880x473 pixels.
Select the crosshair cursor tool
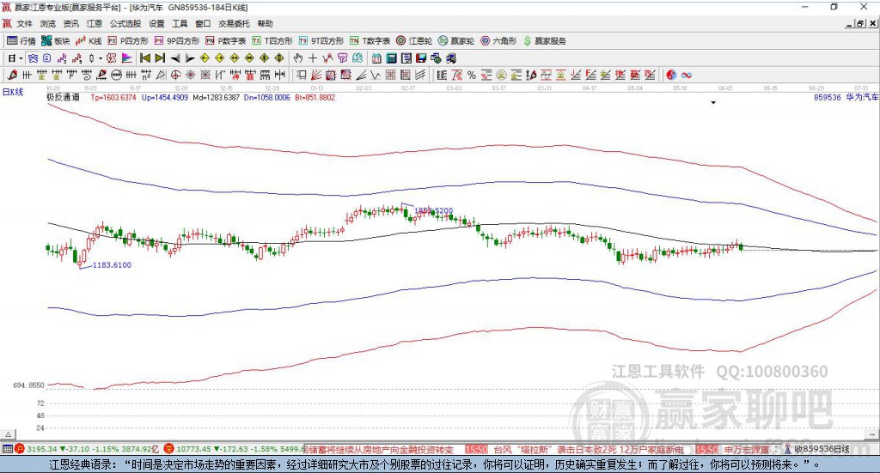tap(313, 58)
